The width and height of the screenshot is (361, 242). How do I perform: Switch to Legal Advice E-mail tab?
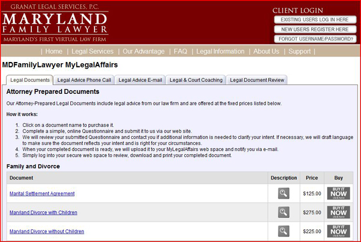(140, 80)
